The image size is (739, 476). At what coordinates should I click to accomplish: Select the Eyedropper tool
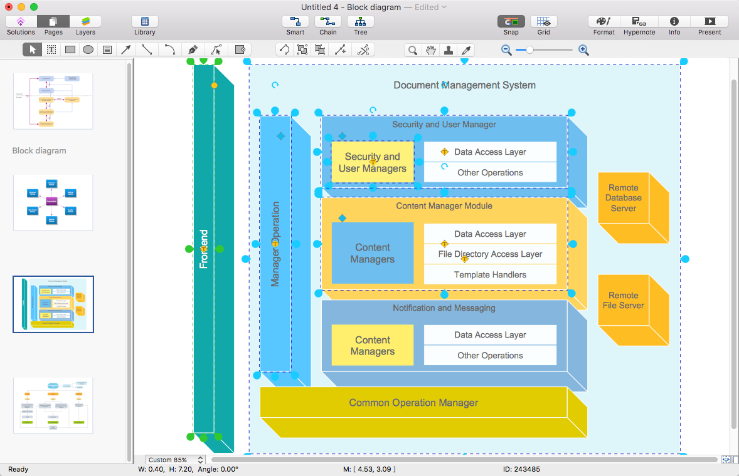click(466, 51)
